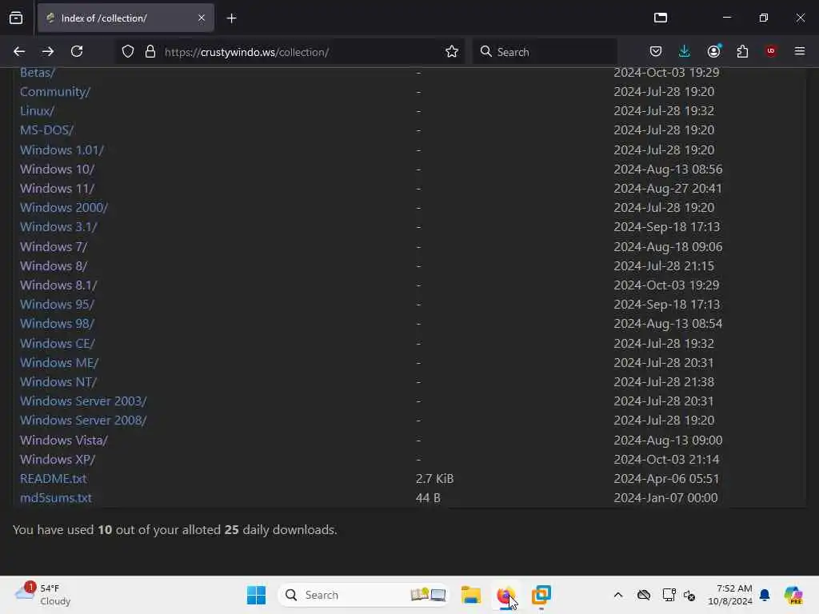
Task: Open File Explorer from the taskbar
Action: [470, 595]
